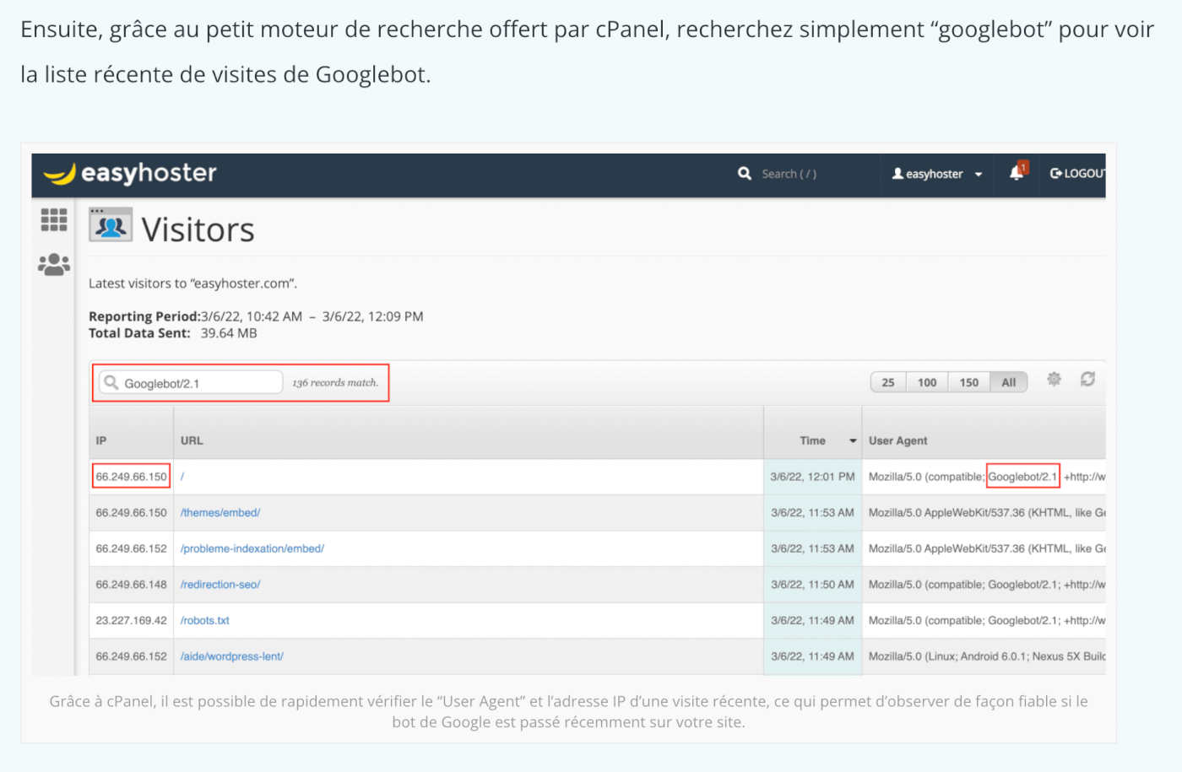Select IP 66.249.66.150 in first row

131,477
